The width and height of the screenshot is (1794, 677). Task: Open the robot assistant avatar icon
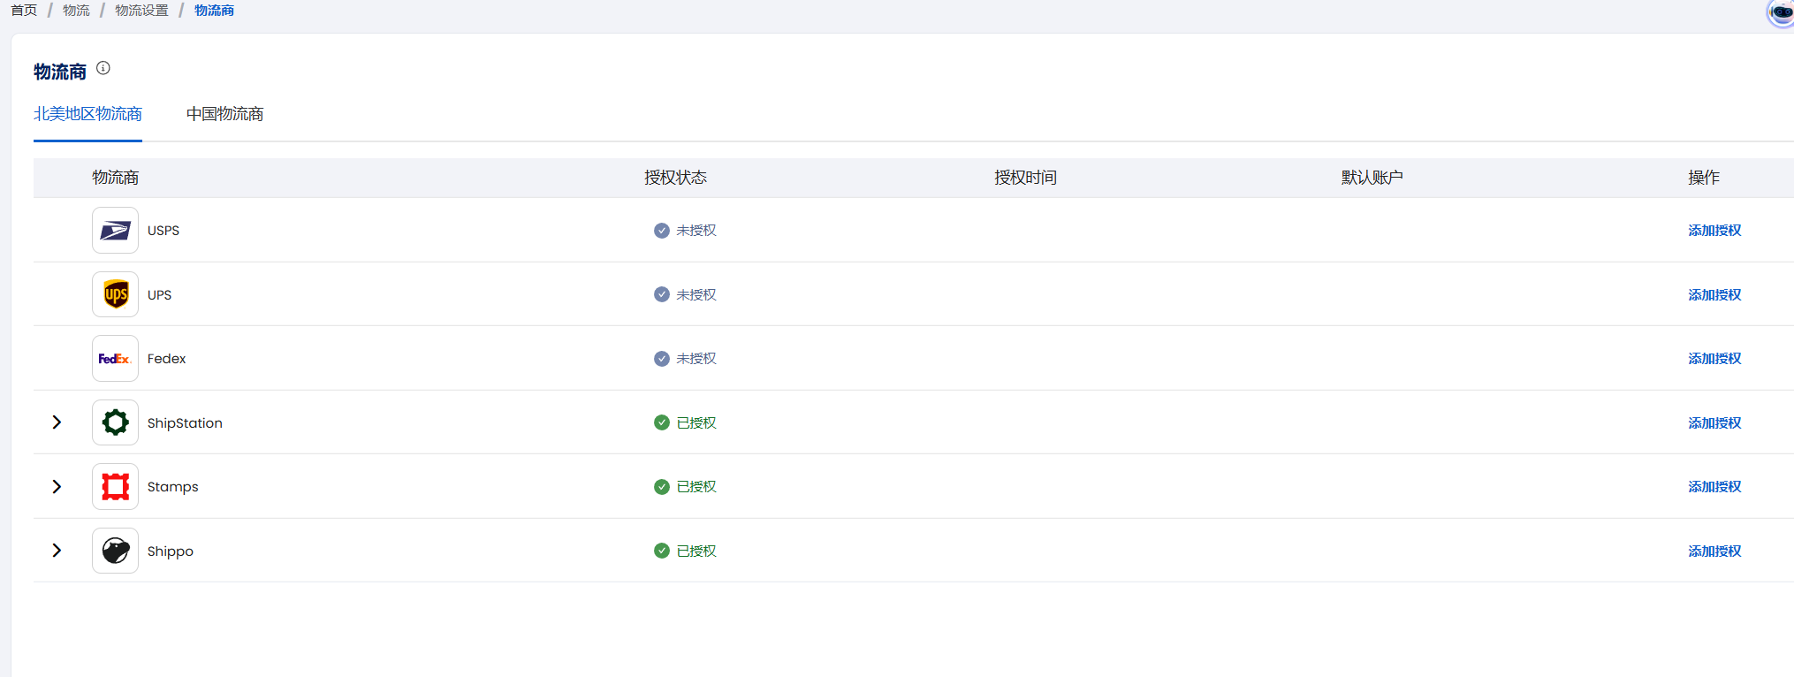(x=1780, y=12)
